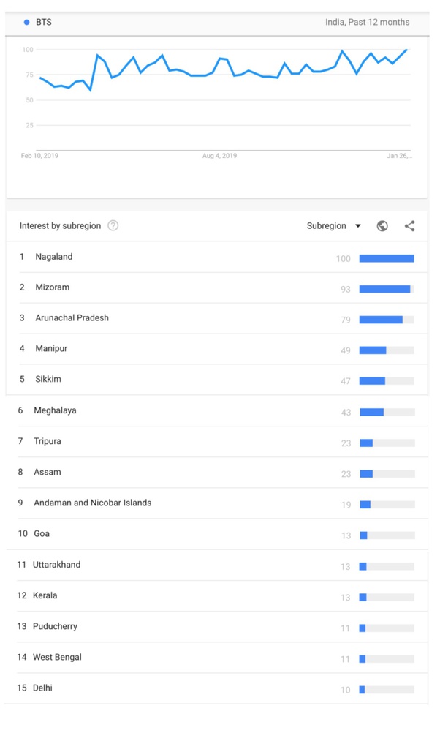Click the blue BTS legend dot
Viewport: 440px width, 733px height.
pos(27,22)
